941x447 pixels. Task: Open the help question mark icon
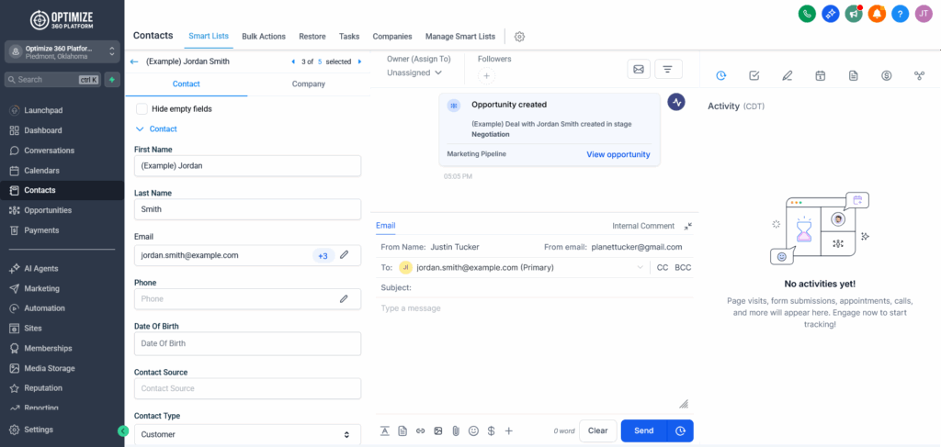(901, 13)
